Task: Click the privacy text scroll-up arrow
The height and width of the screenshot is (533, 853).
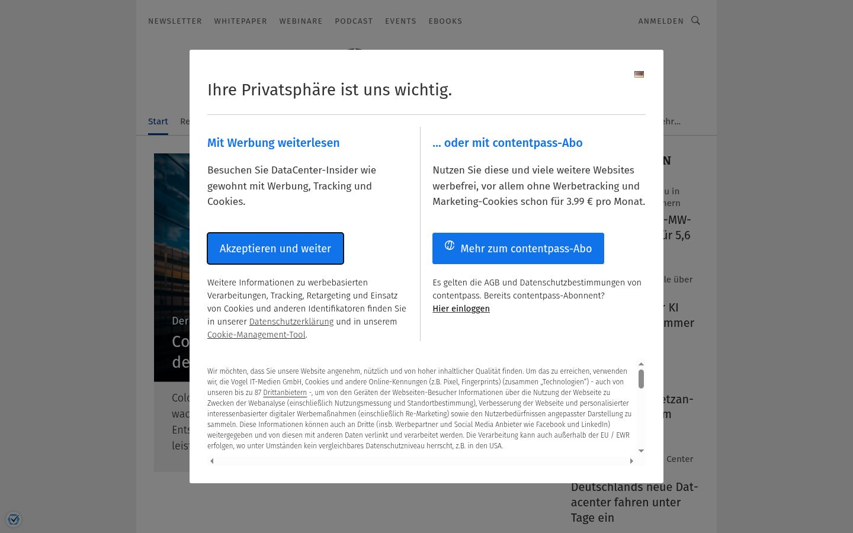Action: [641, 364]
